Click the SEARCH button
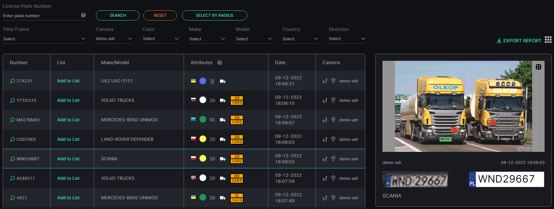 118,15
